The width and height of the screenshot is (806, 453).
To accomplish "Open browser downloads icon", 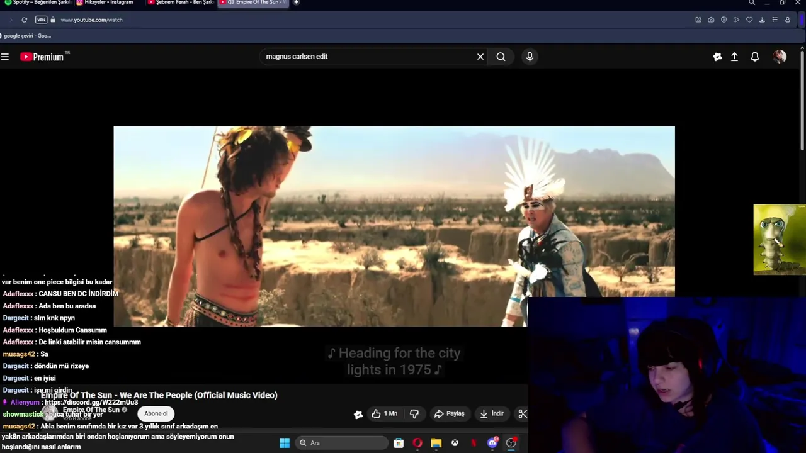I will pos(762,20).
